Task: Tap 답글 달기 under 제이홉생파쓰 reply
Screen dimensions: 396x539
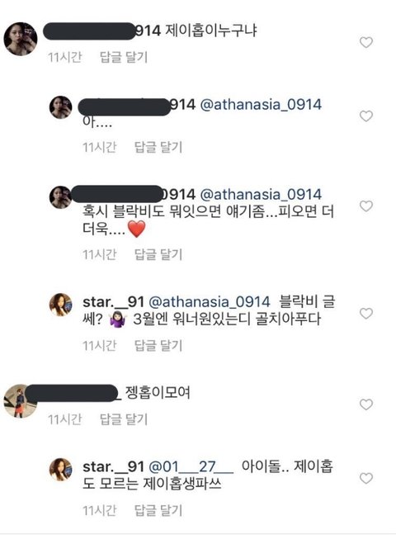Action: (x=158, y=510)
